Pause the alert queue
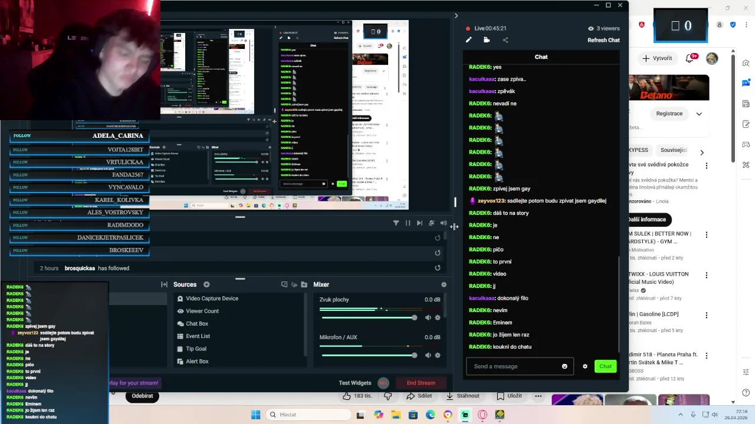The width and height of the screenshot is (755, 424). [408, 223]
